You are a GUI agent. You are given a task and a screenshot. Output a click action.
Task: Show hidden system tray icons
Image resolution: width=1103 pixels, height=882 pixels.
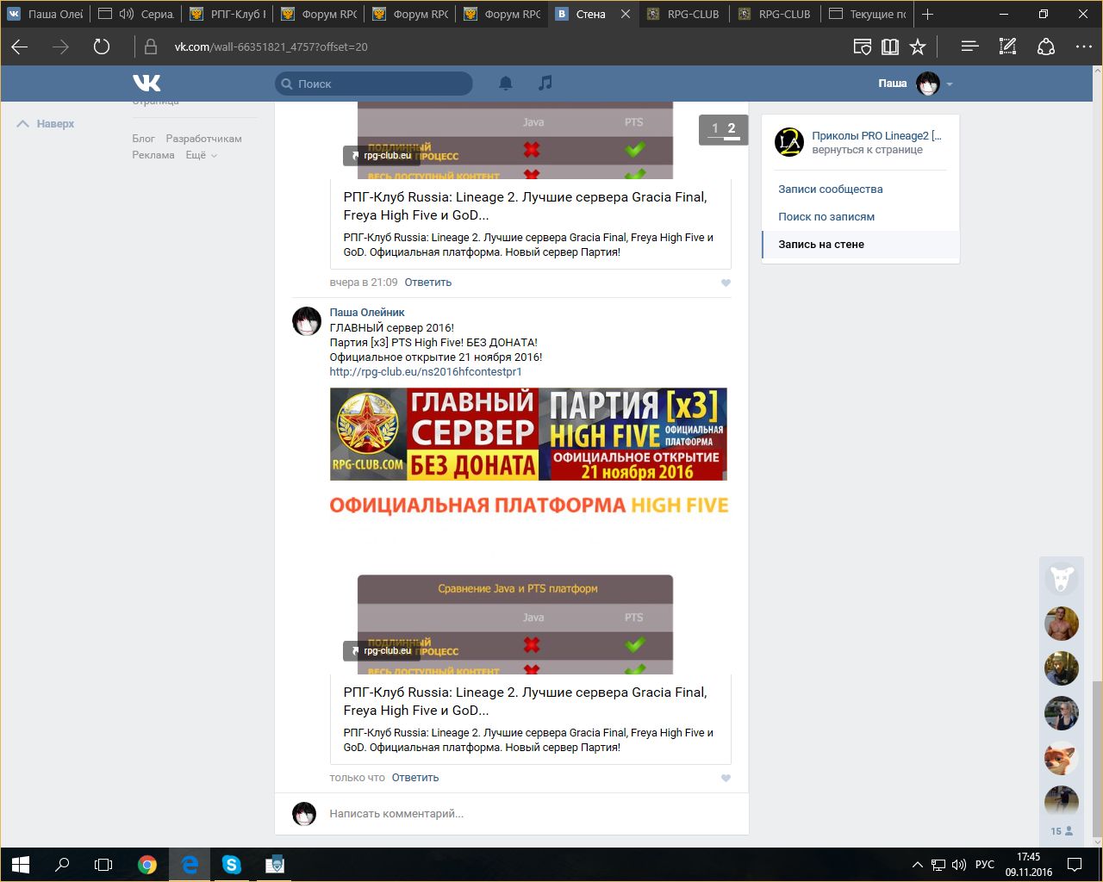[918, 865]
